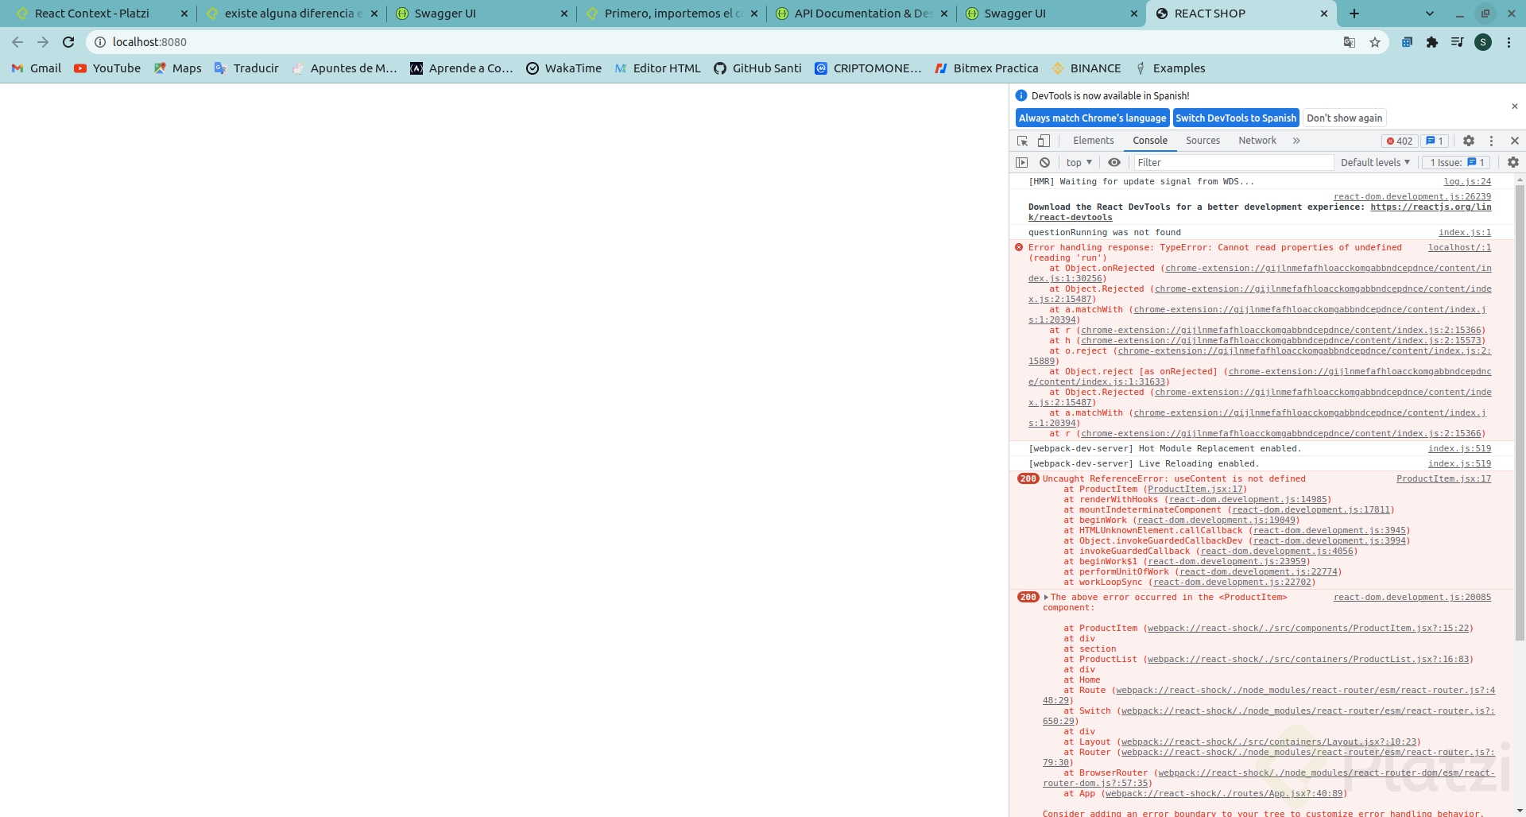Image resolution: width=1526 pixels, height=817 pixels.
Task: Open ProductList.jsx webpack link
Action: click(x=1308, y=660)
